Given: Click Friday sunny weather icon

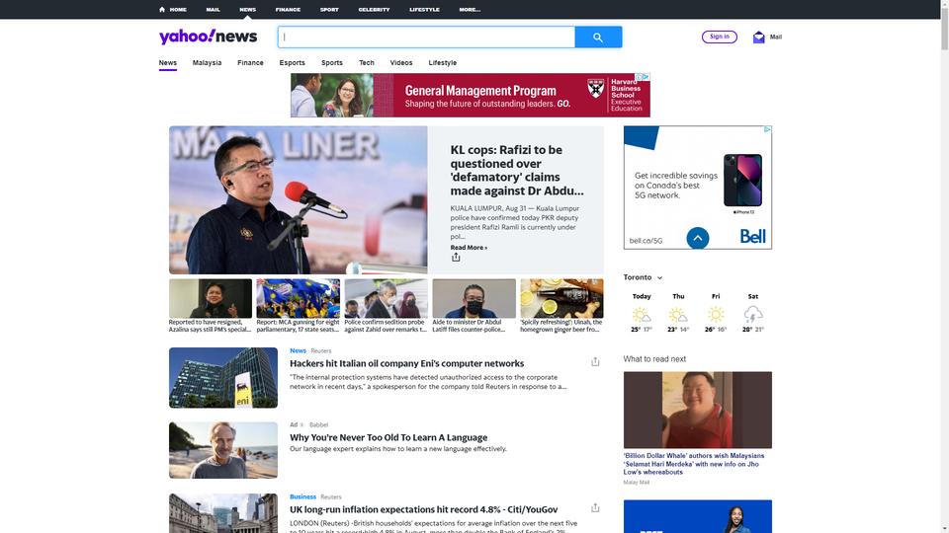Looking at the screenshot, I should (716, 314).
